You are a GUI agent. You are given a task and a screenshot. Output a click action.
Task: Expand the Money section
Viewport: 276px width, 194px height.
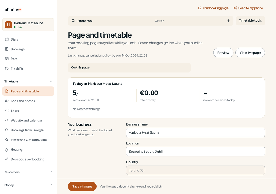[28, 185]
